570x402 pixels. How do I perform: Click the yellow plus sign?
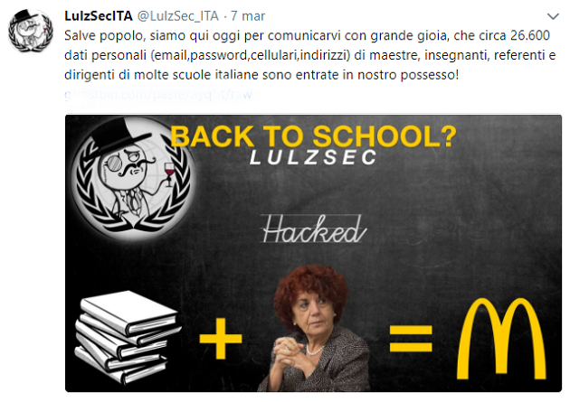221,339
